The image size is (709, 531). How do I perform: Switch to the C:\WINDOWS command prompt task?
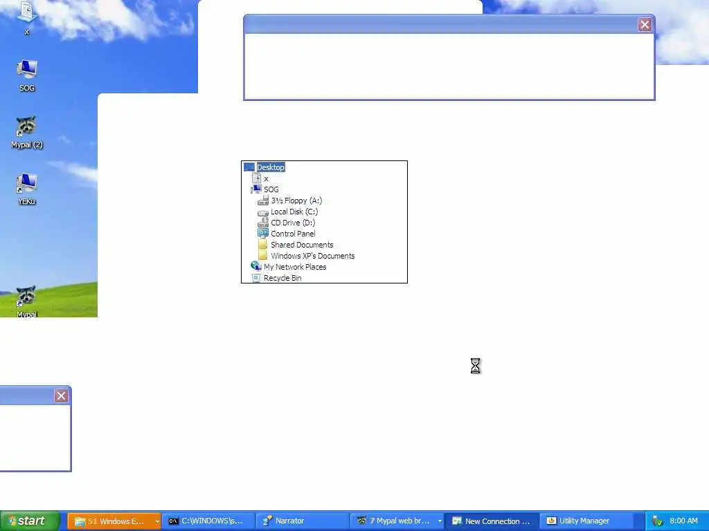click(x=208, y=521)
